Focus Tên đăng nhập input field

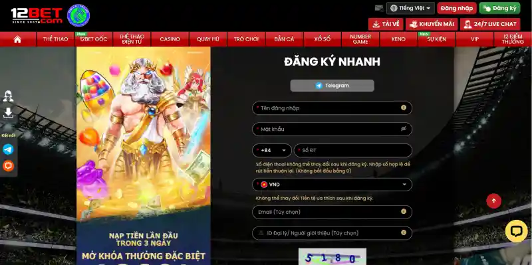tap(332, 108)
